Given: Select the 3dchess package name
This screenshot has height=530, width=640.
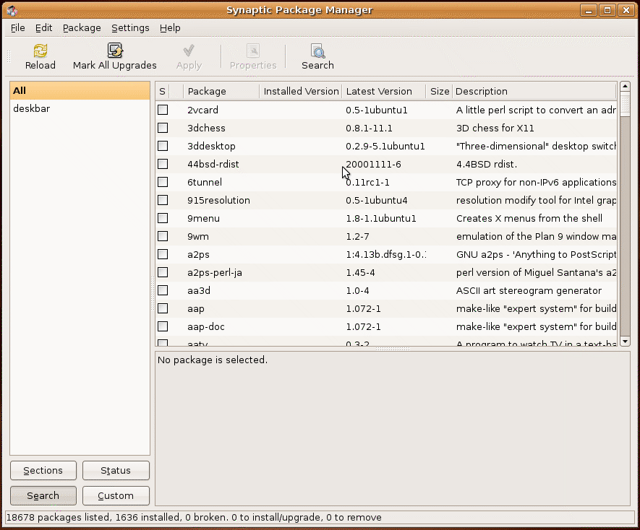Looking at the screenshot, I should 206,128.
